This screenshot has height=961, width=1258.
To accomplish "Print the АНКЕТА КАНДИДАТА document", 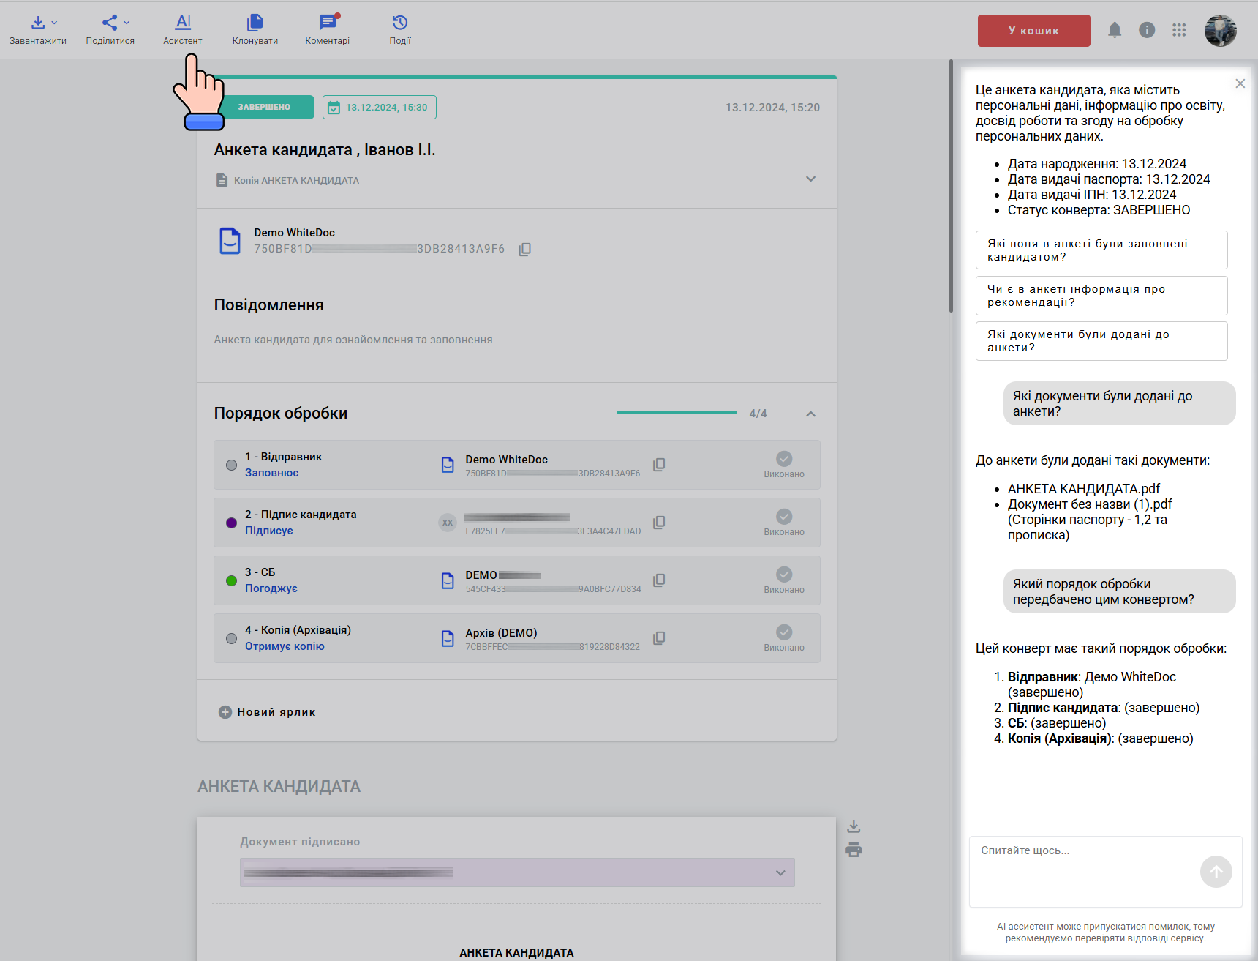I will coord(853,850).
